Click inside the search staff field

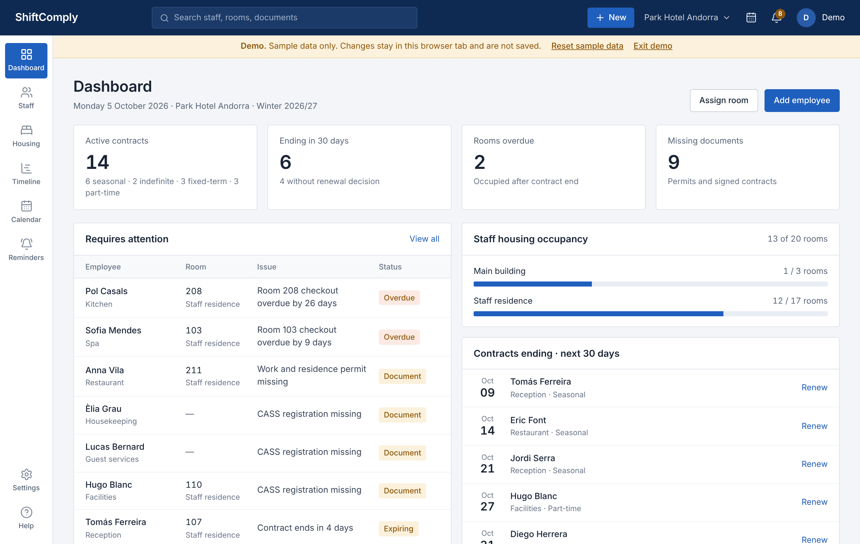[284, 17]
